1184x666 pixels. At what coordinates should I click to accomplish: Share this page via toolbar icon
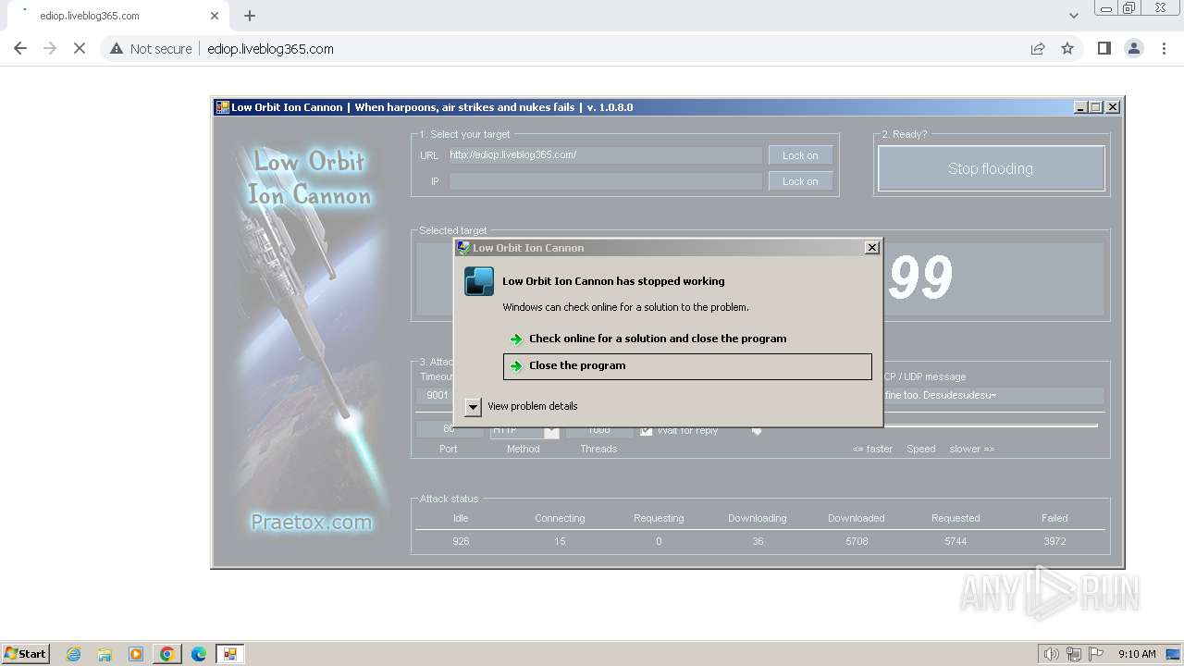(1038, 48)
